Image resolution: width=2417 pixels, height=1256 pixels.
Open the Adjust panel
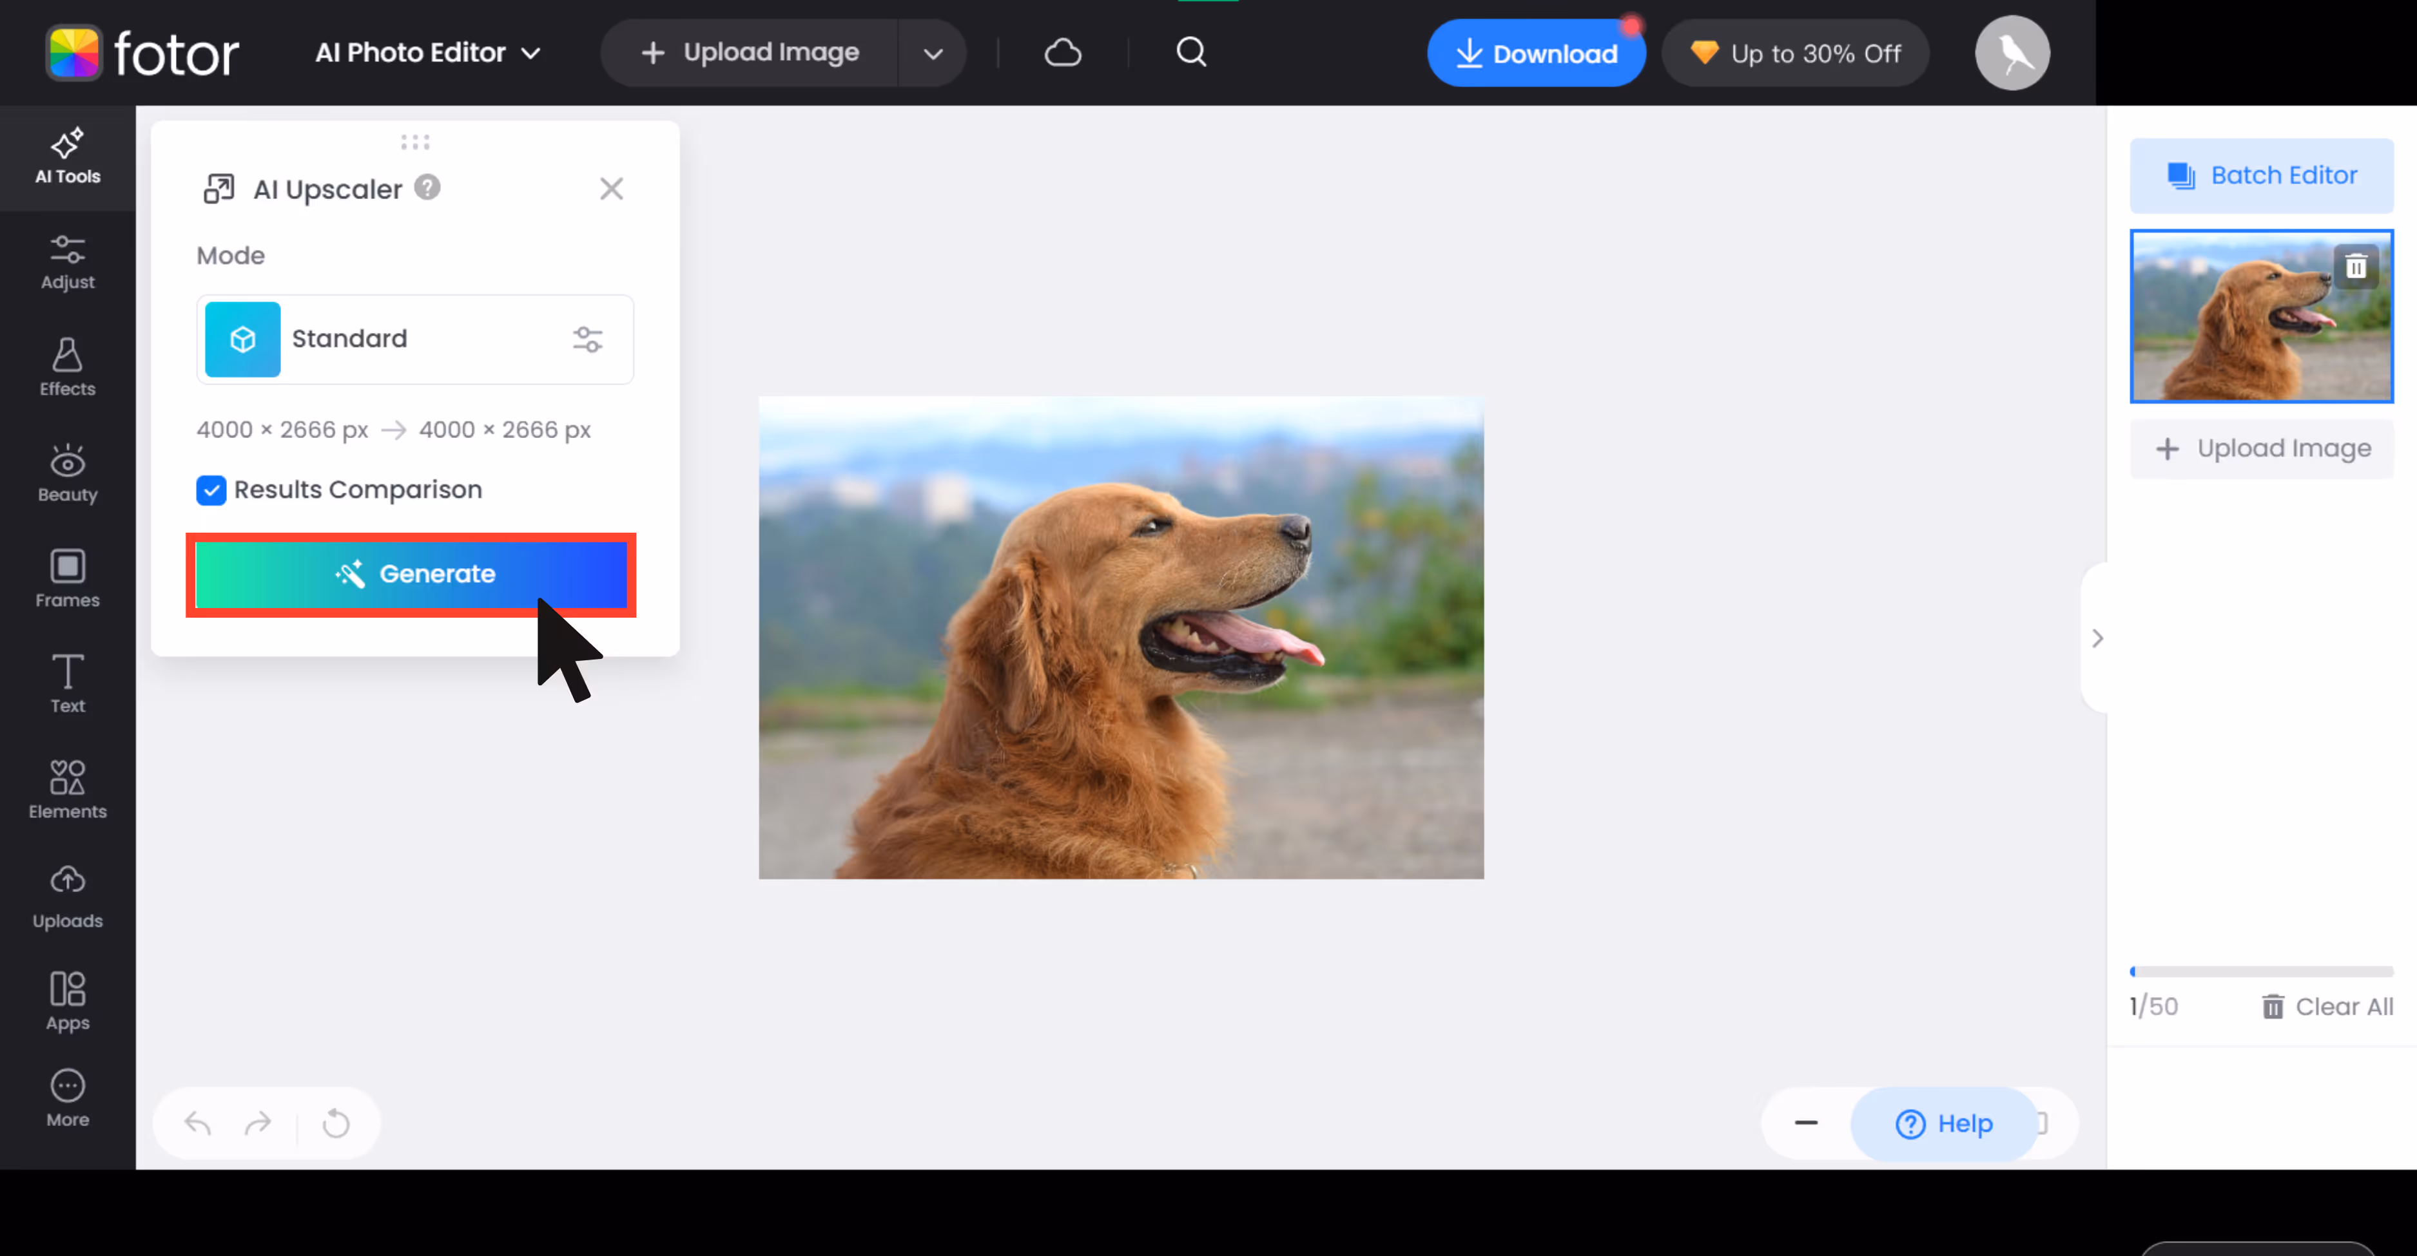[x=68, y=262]
